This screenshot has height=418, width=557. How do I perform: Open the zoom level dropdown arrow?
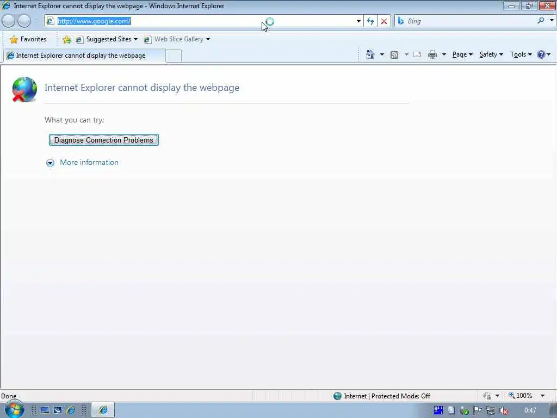tap(542, 396)
